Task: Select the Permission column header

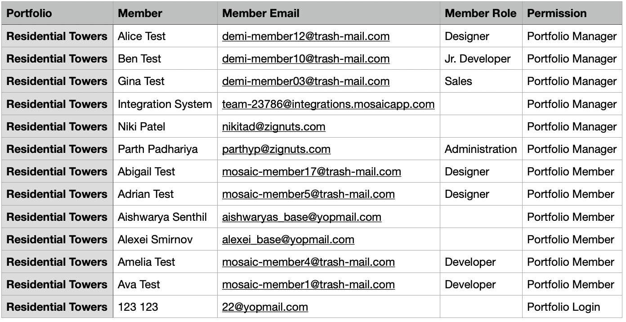Action: click(572, 13)
